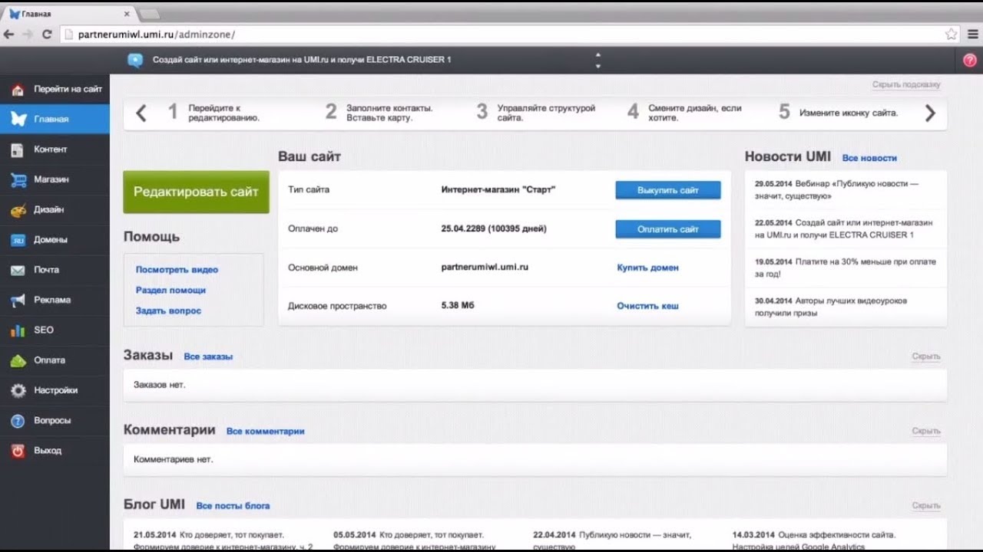Image resolution: width=983 pixels, height=552 pixels.
Task: Open the Раздел помощи link
Action: (170, 291)
